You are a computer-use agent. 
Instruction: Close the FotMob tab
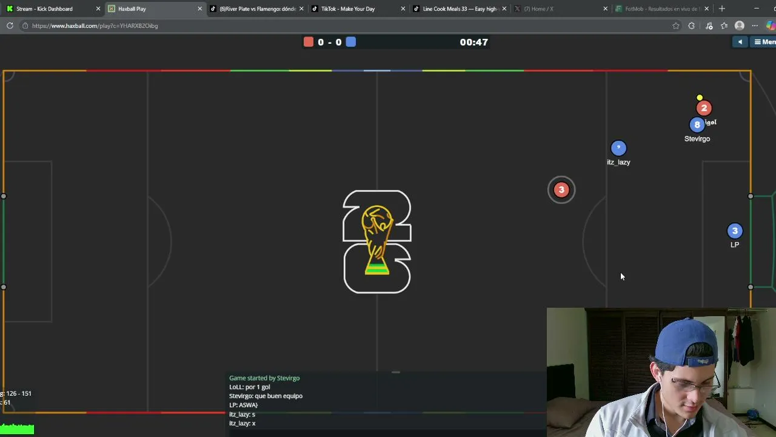[706, 8]
